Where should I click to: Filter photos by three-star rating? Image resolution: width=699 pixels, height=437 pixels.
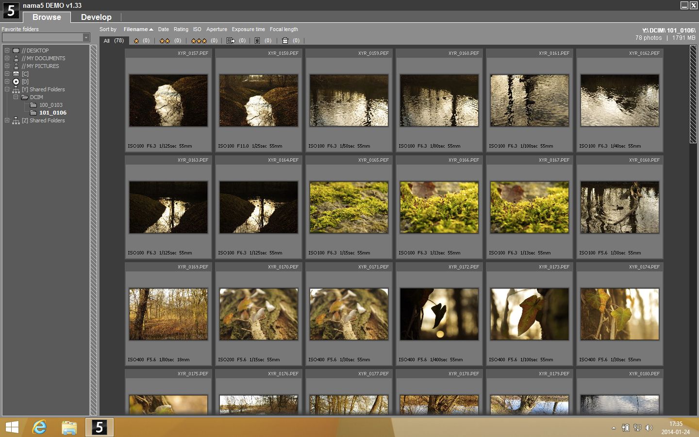pyautogui.click(x=204, y=41)
